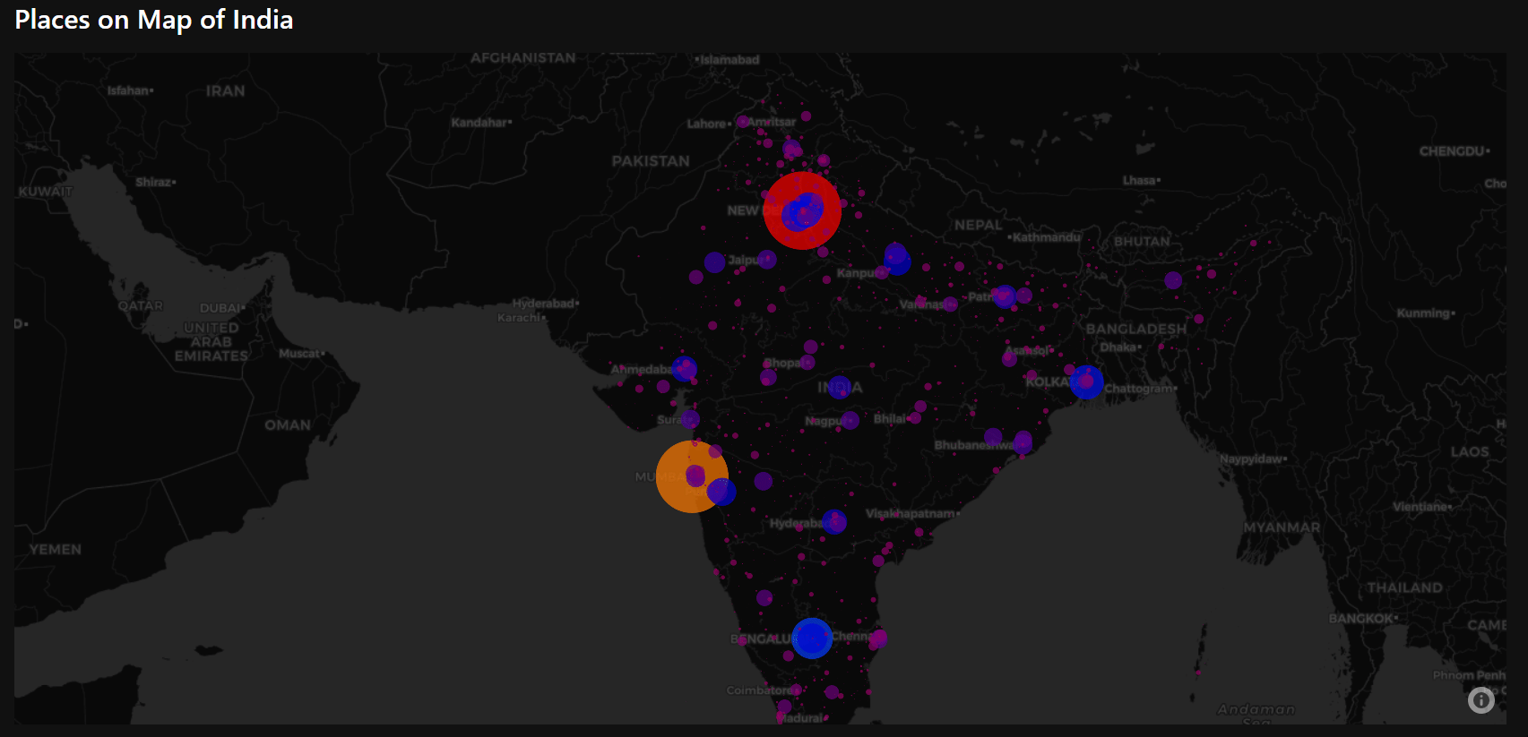Select the purple Bhopal marker

point(807,362)
